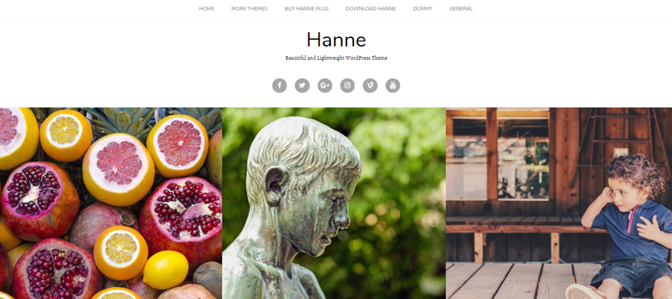This screenshot has height=299, width=672.
Task: Click the Beautiful and Lightweight tagline text
Action: pyautogui.click(x=336, y=58)
